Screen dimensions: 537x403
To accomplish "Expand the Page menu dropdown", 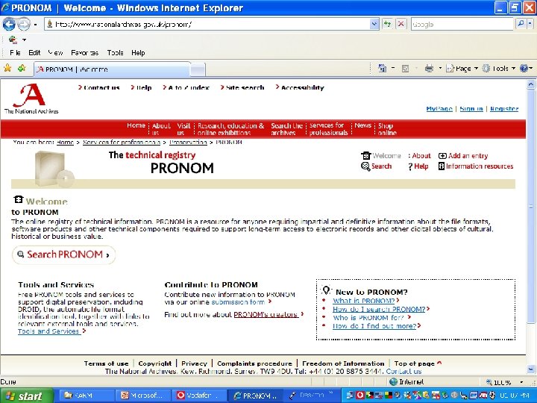I will tap(476, 69).
